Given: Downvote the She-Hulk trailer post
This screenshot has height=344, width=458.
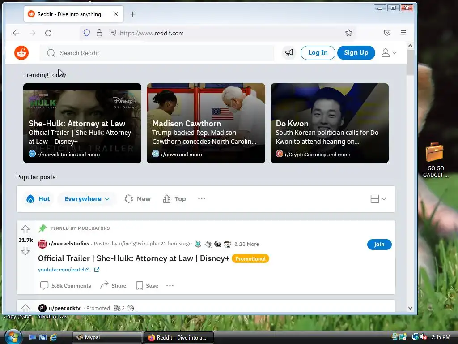Looking at the screenshot, I should 25,251.
